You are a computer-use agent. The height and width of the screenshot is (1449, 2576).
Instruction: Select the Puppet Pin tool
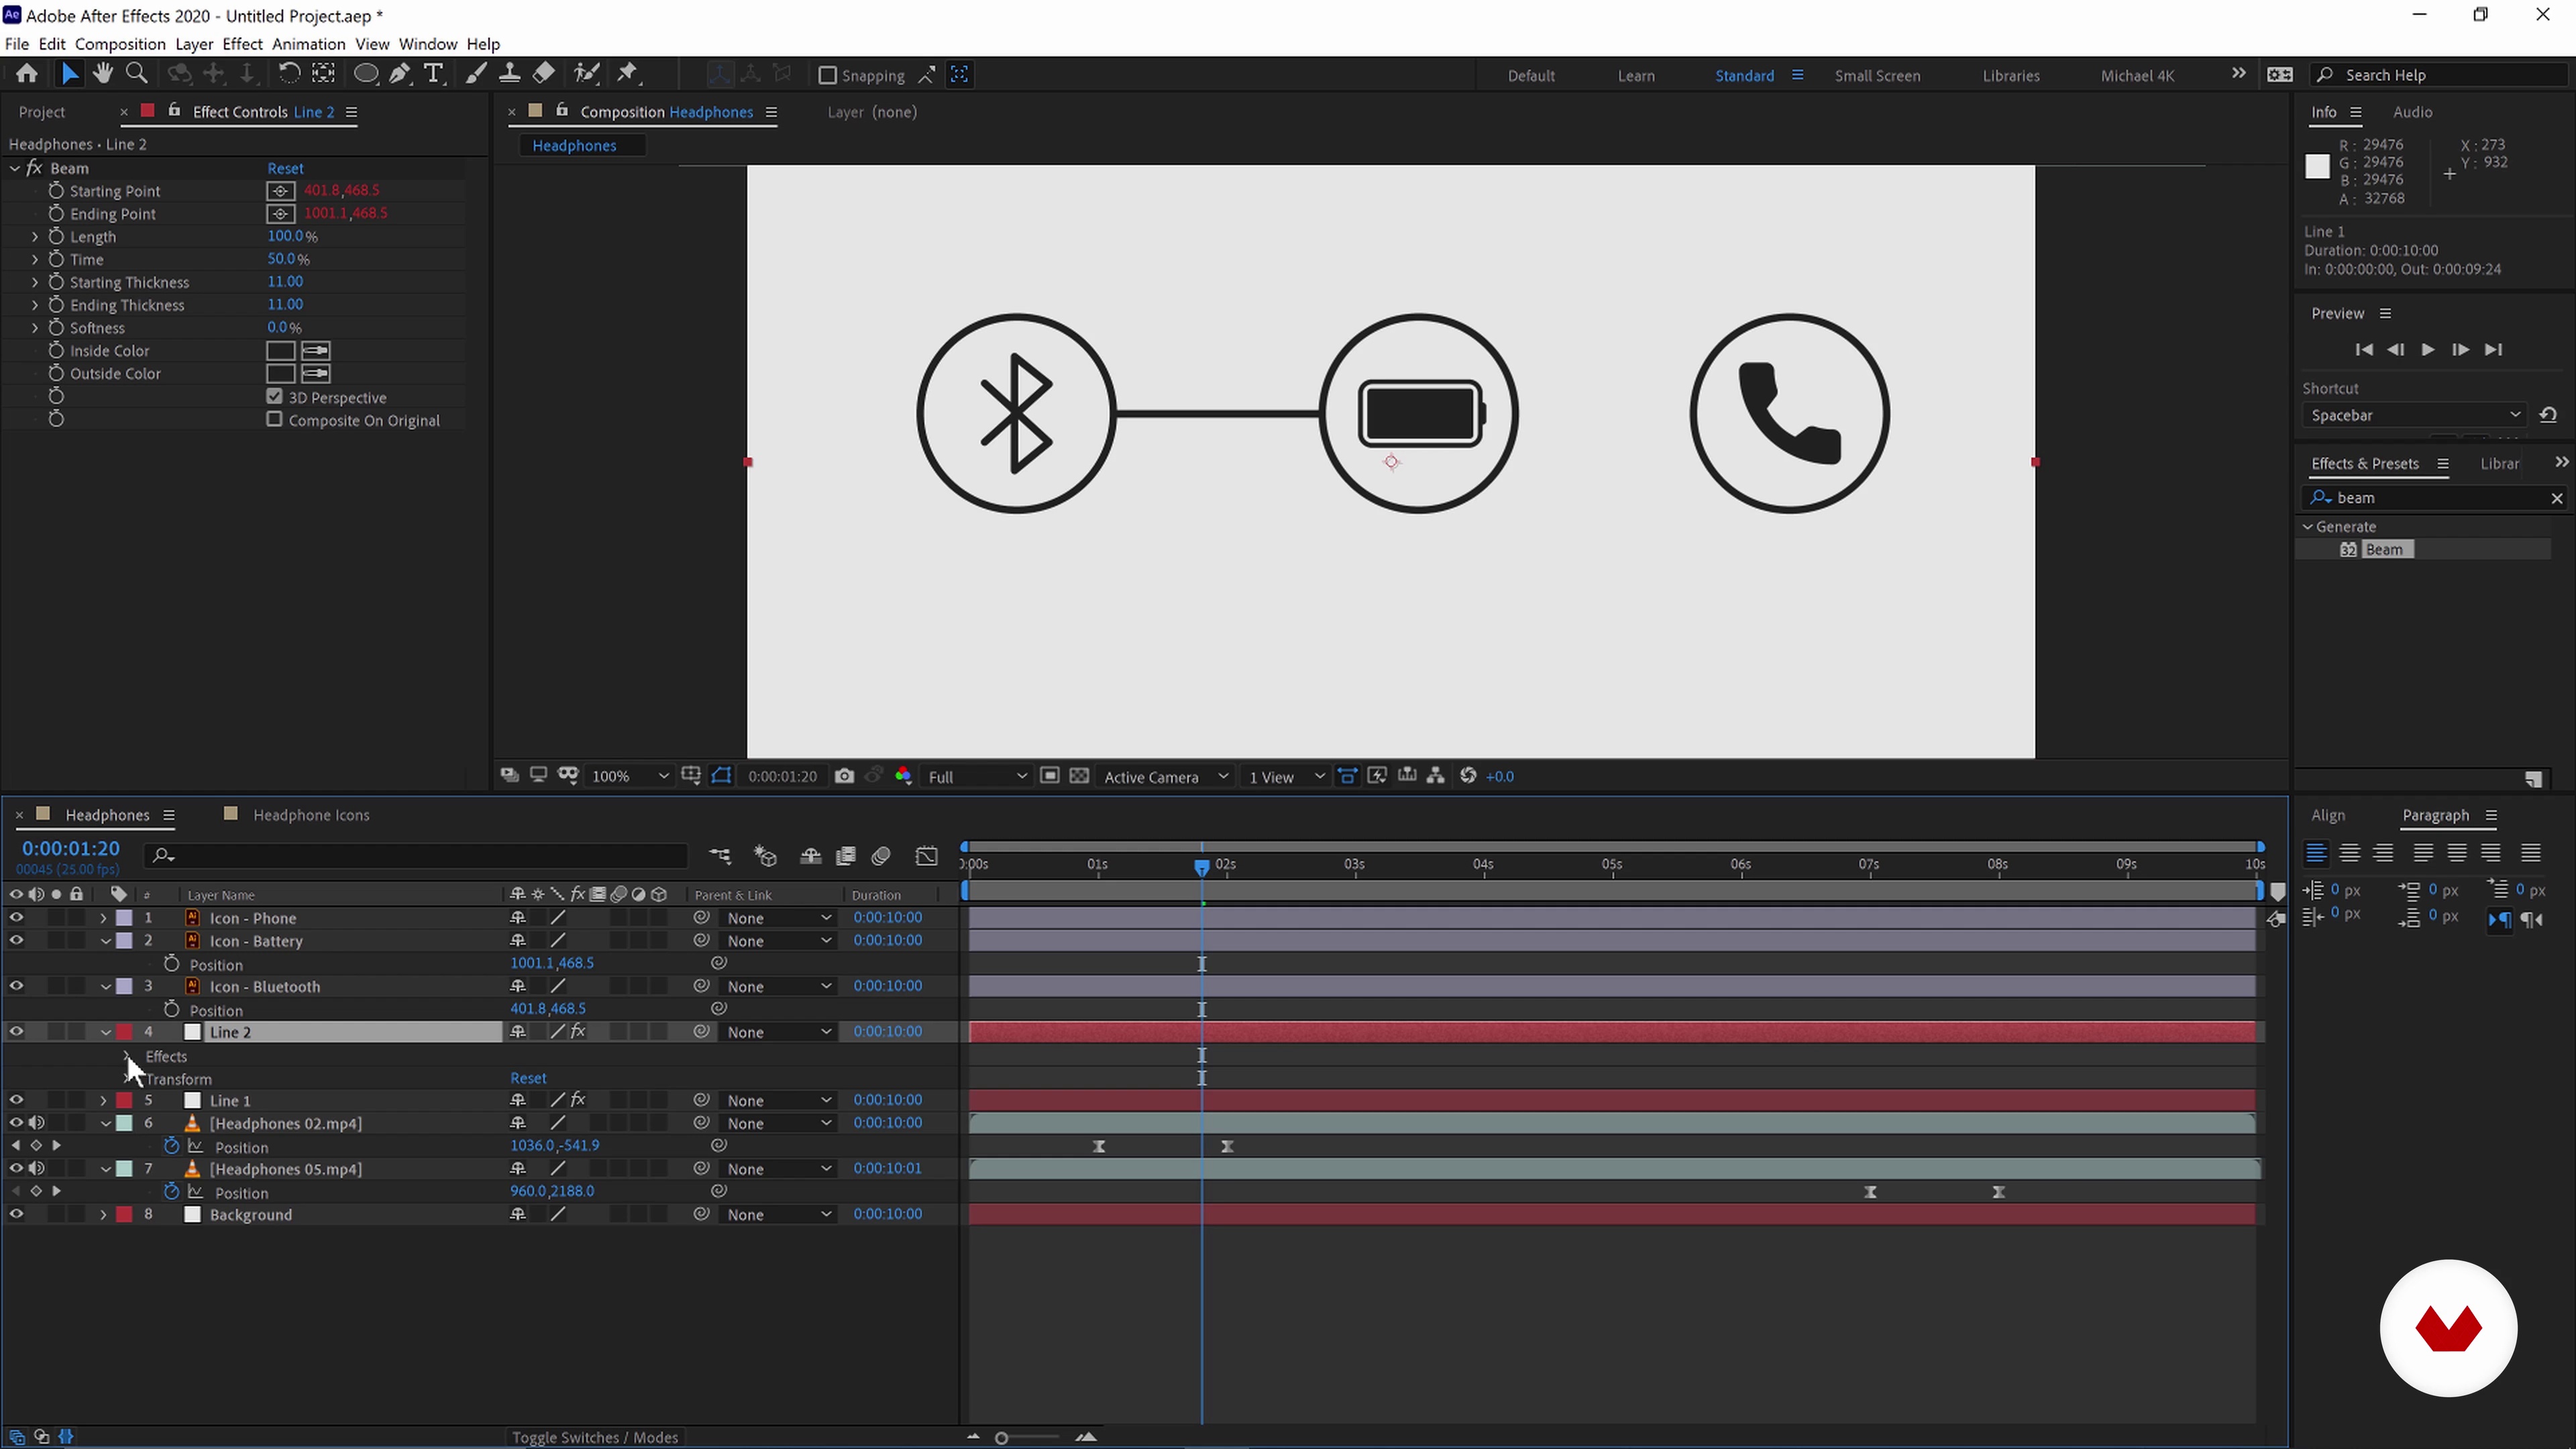(628, 74)
